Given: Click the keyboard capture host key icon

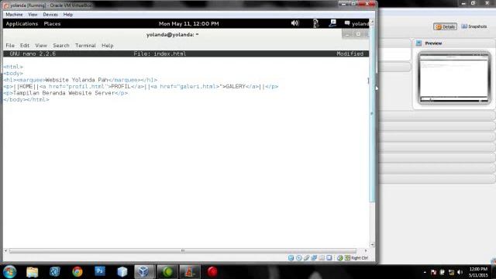Looking at the screenshot, I should (347, 258).
